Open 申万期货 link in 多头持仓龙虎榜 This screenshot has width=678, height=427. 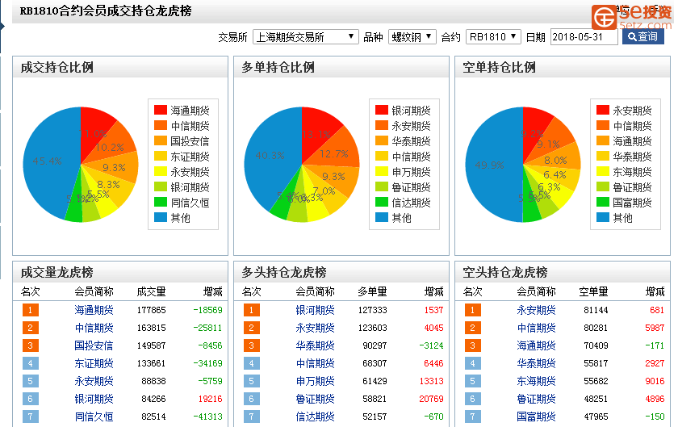click(x=316, y=381)
